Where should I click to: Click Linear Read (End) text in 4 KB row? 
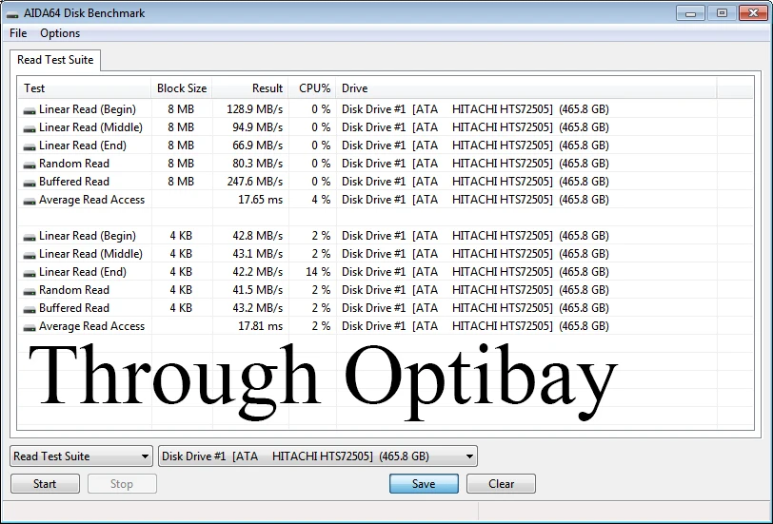82,272
